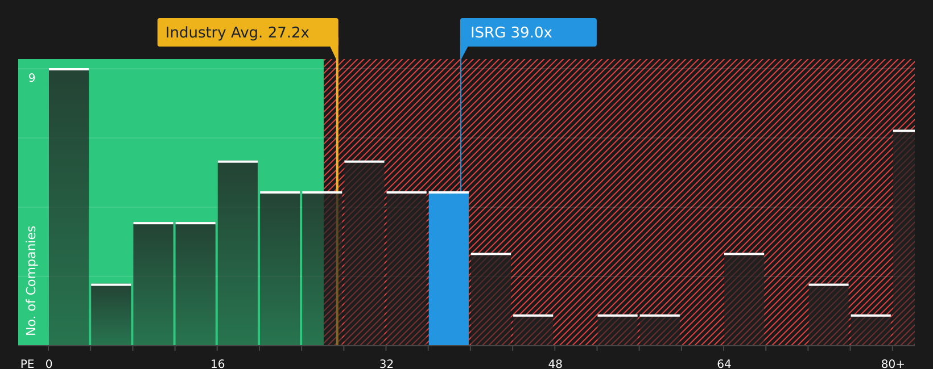Select the short bar between PE 4 and 8
The width and height of the screenshot is (933, 369).
tap(111, 315)
